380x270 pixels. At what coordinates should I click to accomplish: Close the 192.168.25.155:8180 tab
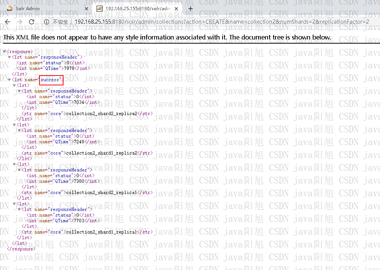tap(176, 9)
